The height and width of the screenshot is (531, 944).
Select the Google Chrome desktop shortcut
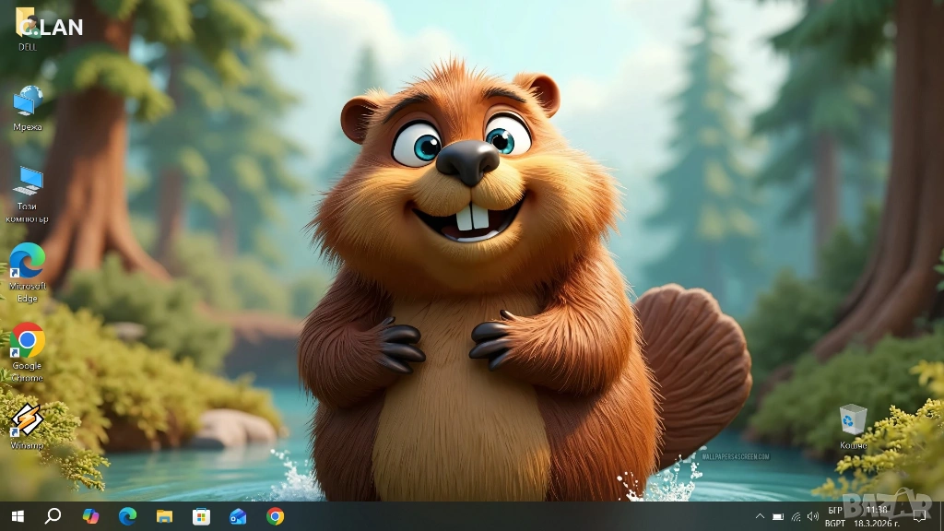pyautogui.click(x=28, y=341)
